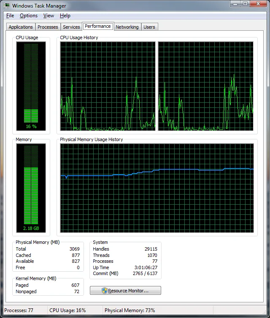Click the Commit value 2765 / 6137
Screen dimensions: 270x318
pos(145,273)
